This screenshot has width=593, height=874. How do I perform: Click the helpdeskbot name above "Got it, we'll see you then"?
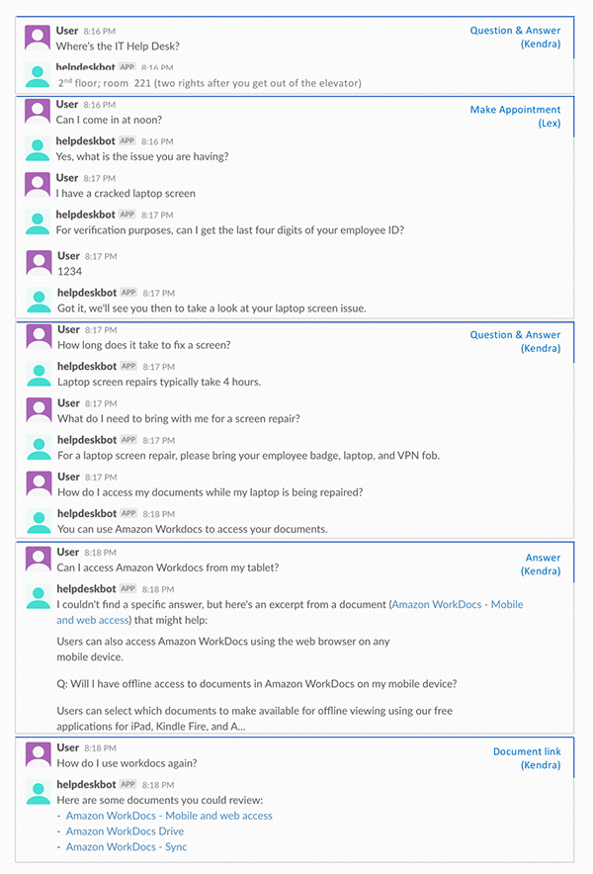87,292
